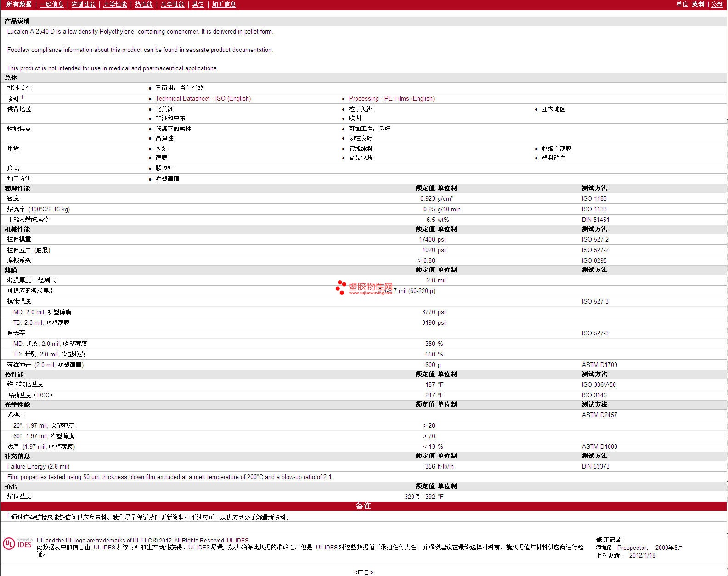The height and width of the screenshot is (576, 728).
Task: Select the ASTM D1709 test method
Action: pyautogui.click(x=599, y=365)
